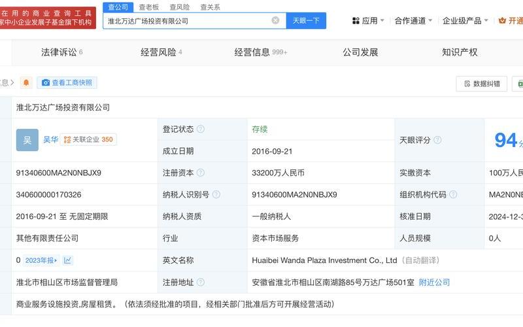The image size is (523, 327).
Task: Click the 天眼一下 search button
Action: point(306,21)
